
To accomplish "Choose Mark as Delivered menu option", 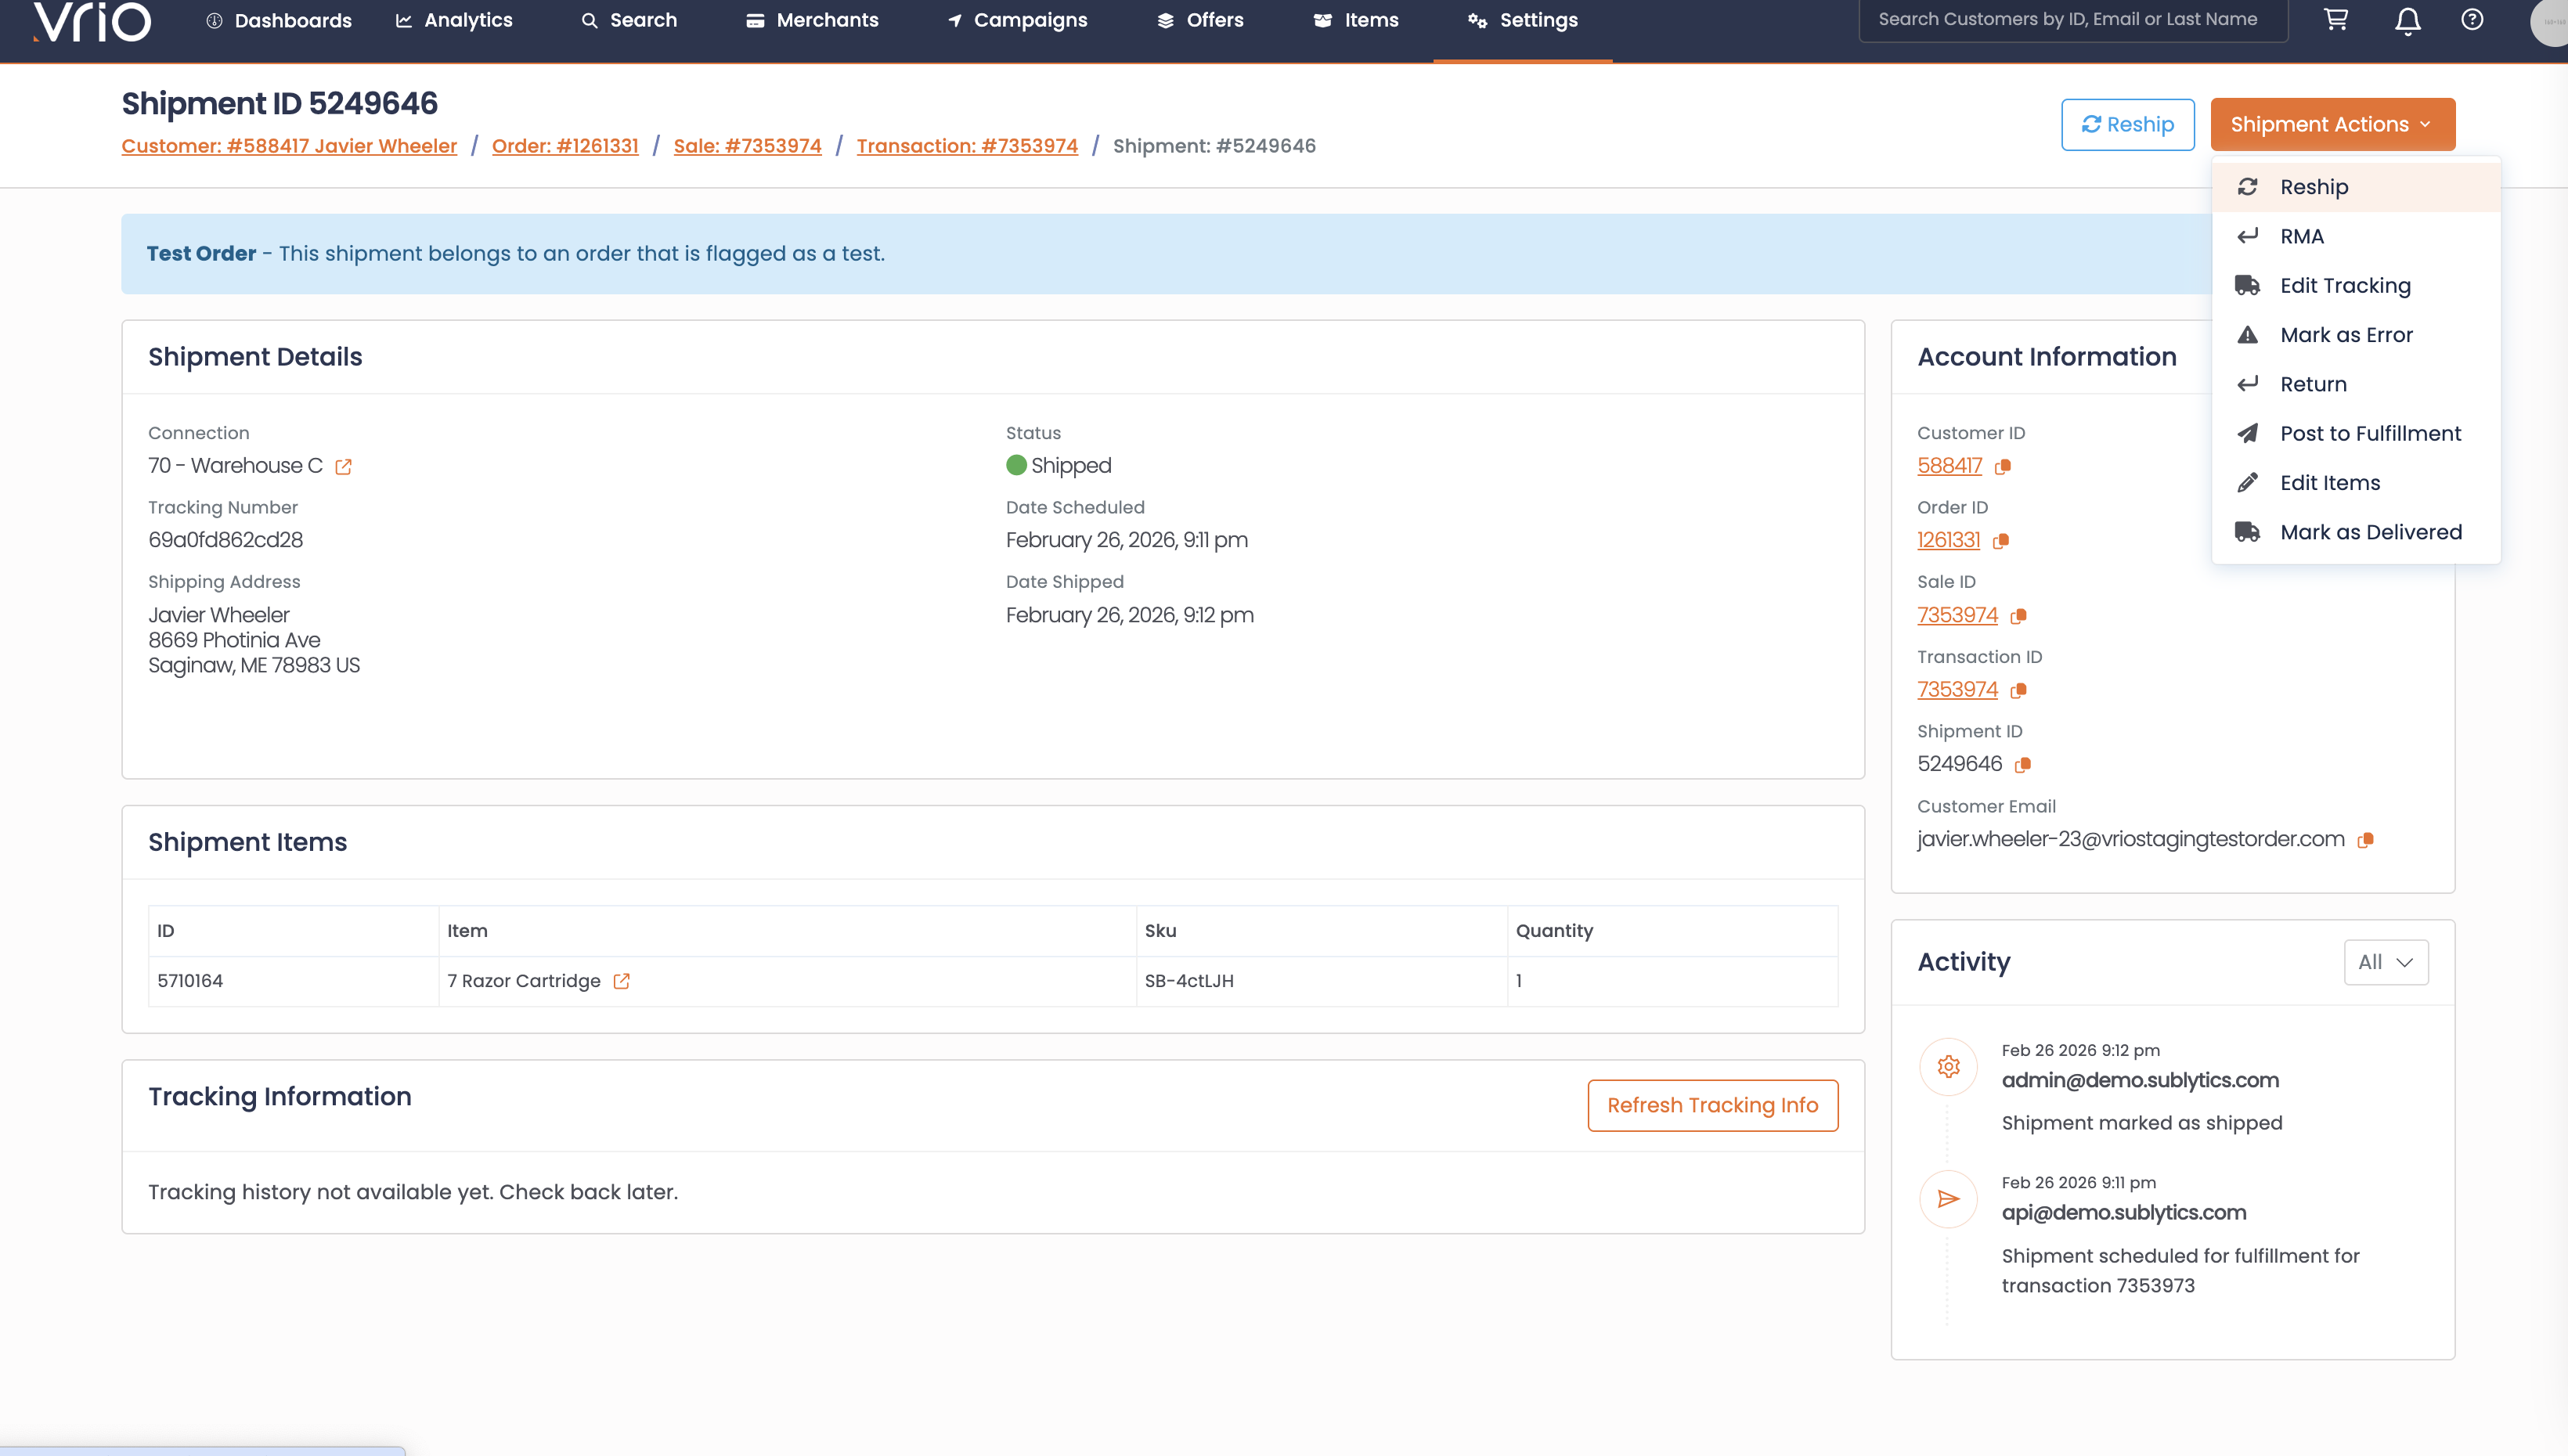I will pyautogui.click(x=2370, y=532).
